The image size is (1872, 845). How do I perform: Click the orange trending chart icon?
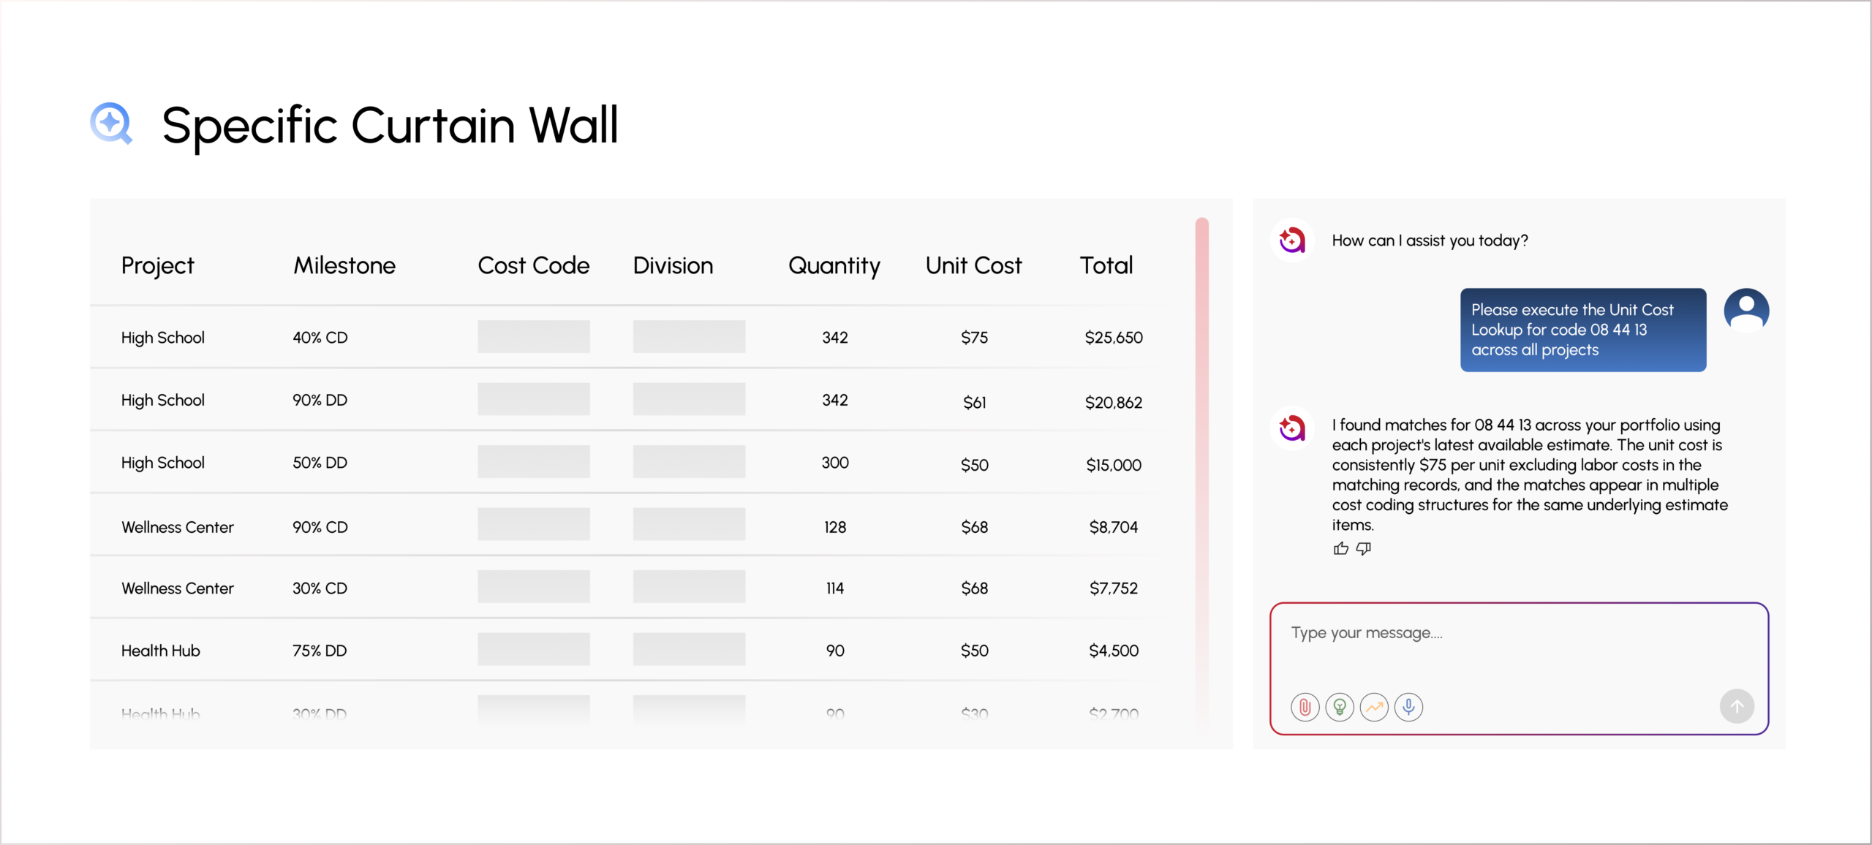coord(1374,707)
